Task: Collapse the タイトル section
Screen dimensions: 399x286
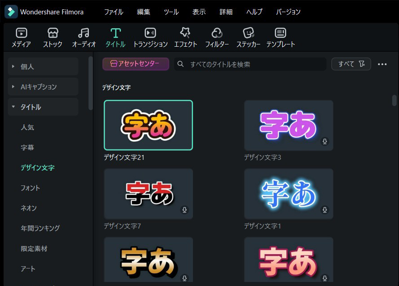Action: tap(31, 107)
